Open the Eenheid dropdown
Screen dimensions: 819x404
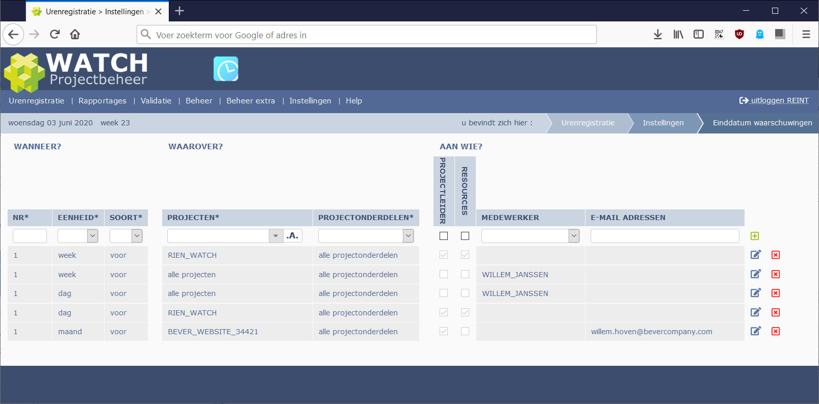pyautogui.click(x=78, y=236)
